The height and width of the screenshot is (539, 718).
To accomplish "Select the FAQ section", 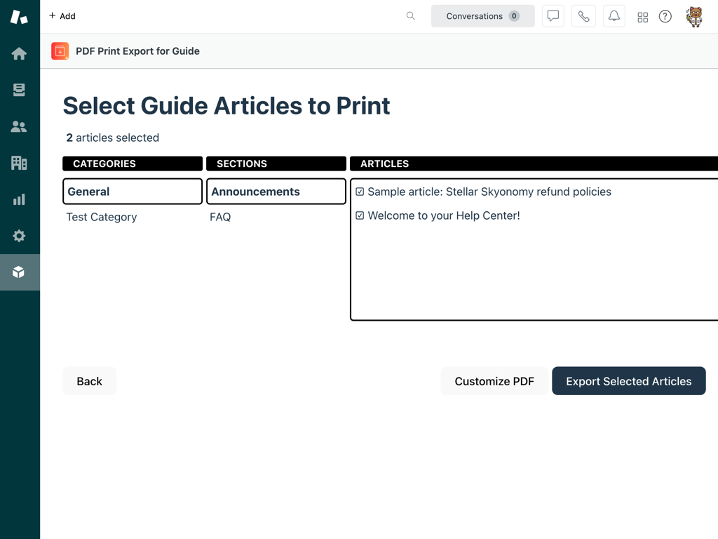I will [x=220, y=217].
